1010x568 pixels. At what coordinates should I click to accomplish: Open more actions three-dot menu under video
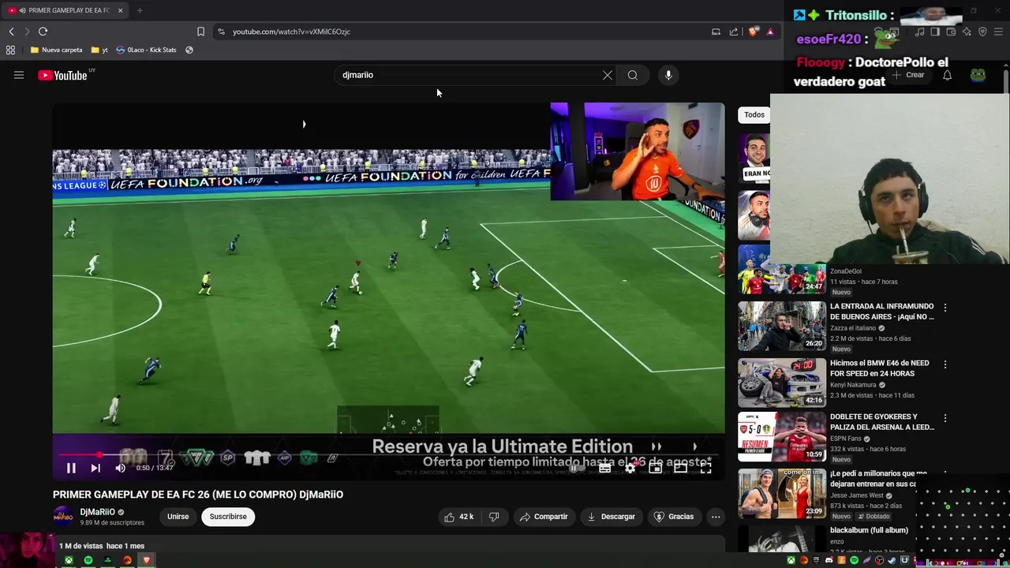[716, 517]
